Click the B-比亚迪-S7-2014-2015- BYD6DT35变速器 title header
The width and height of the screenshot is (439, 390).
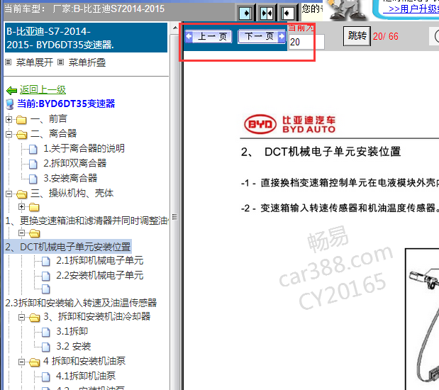(x=86, y=38)
